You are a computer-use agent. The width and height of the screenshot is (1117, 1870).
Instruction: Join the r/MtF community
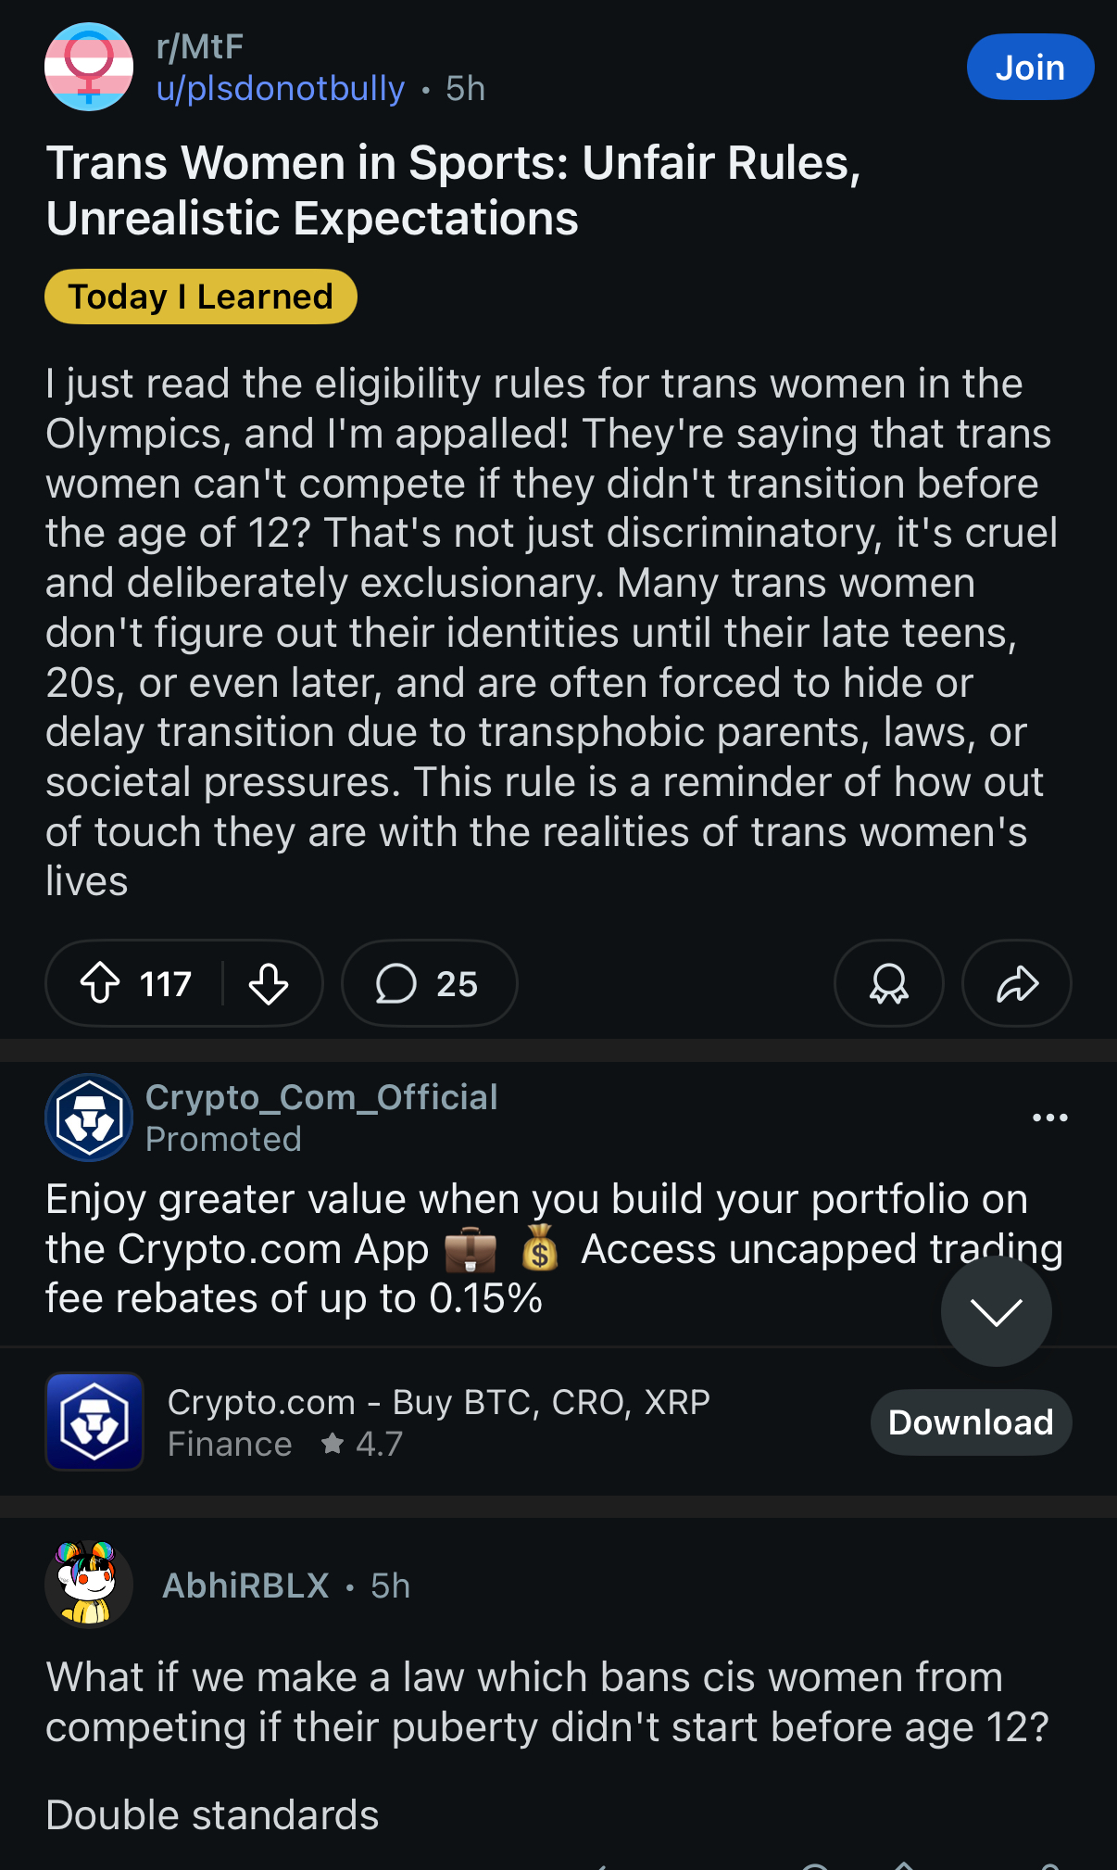1030,67
